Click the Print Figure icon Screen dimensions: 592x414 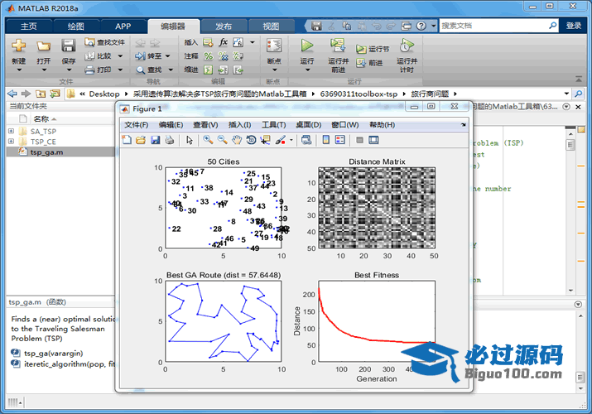tap(169, 140)
